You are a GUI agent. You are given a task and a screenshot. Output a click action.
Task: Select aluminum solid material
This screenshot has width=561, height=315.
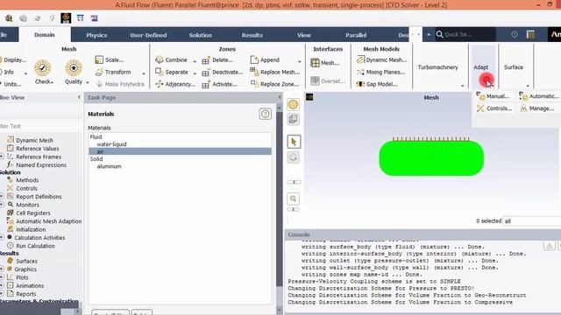click(x=109, y=166)
